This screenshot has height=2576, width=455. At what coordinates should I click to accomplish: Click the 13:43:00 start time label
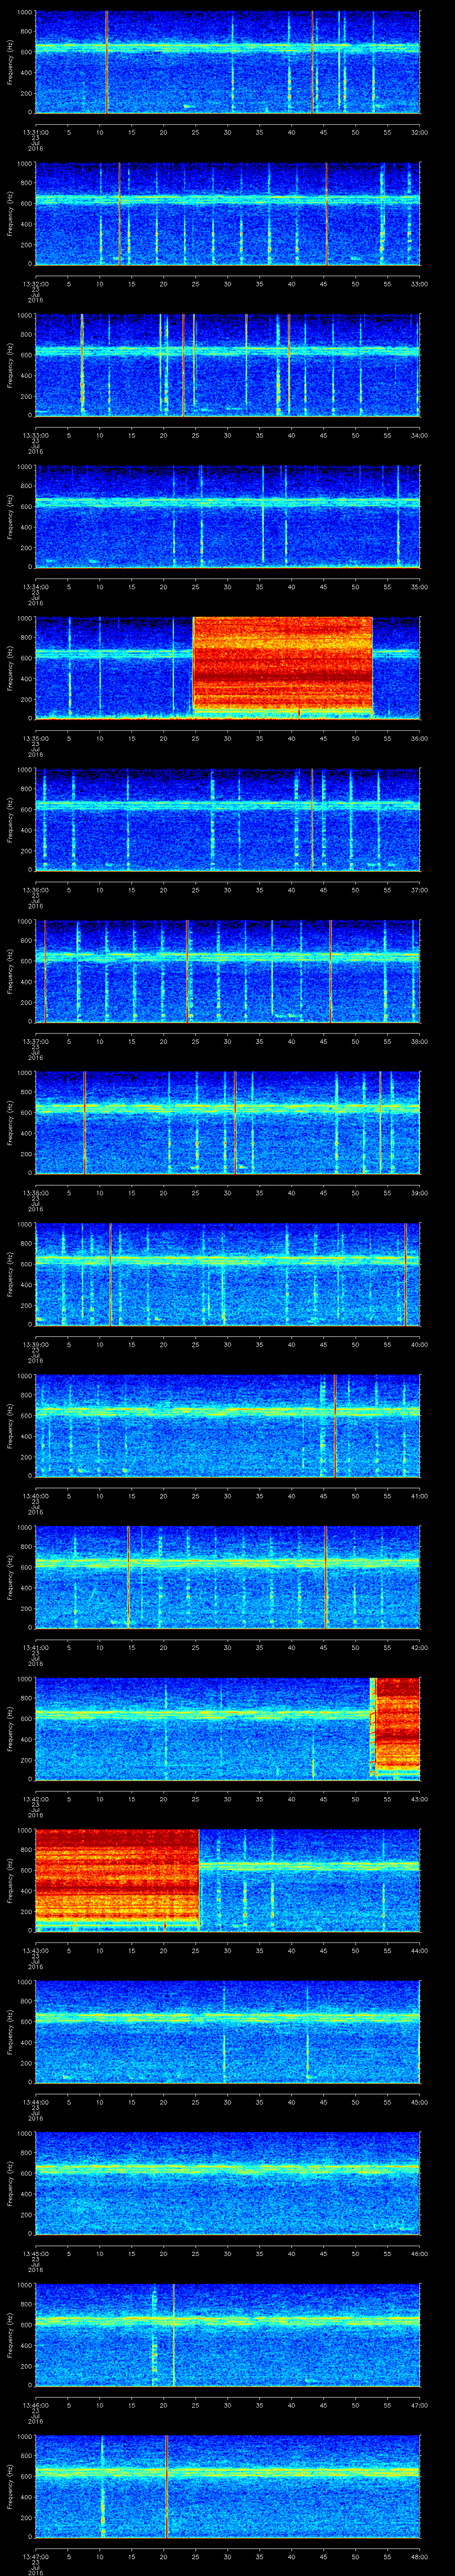click(35, 1950)
